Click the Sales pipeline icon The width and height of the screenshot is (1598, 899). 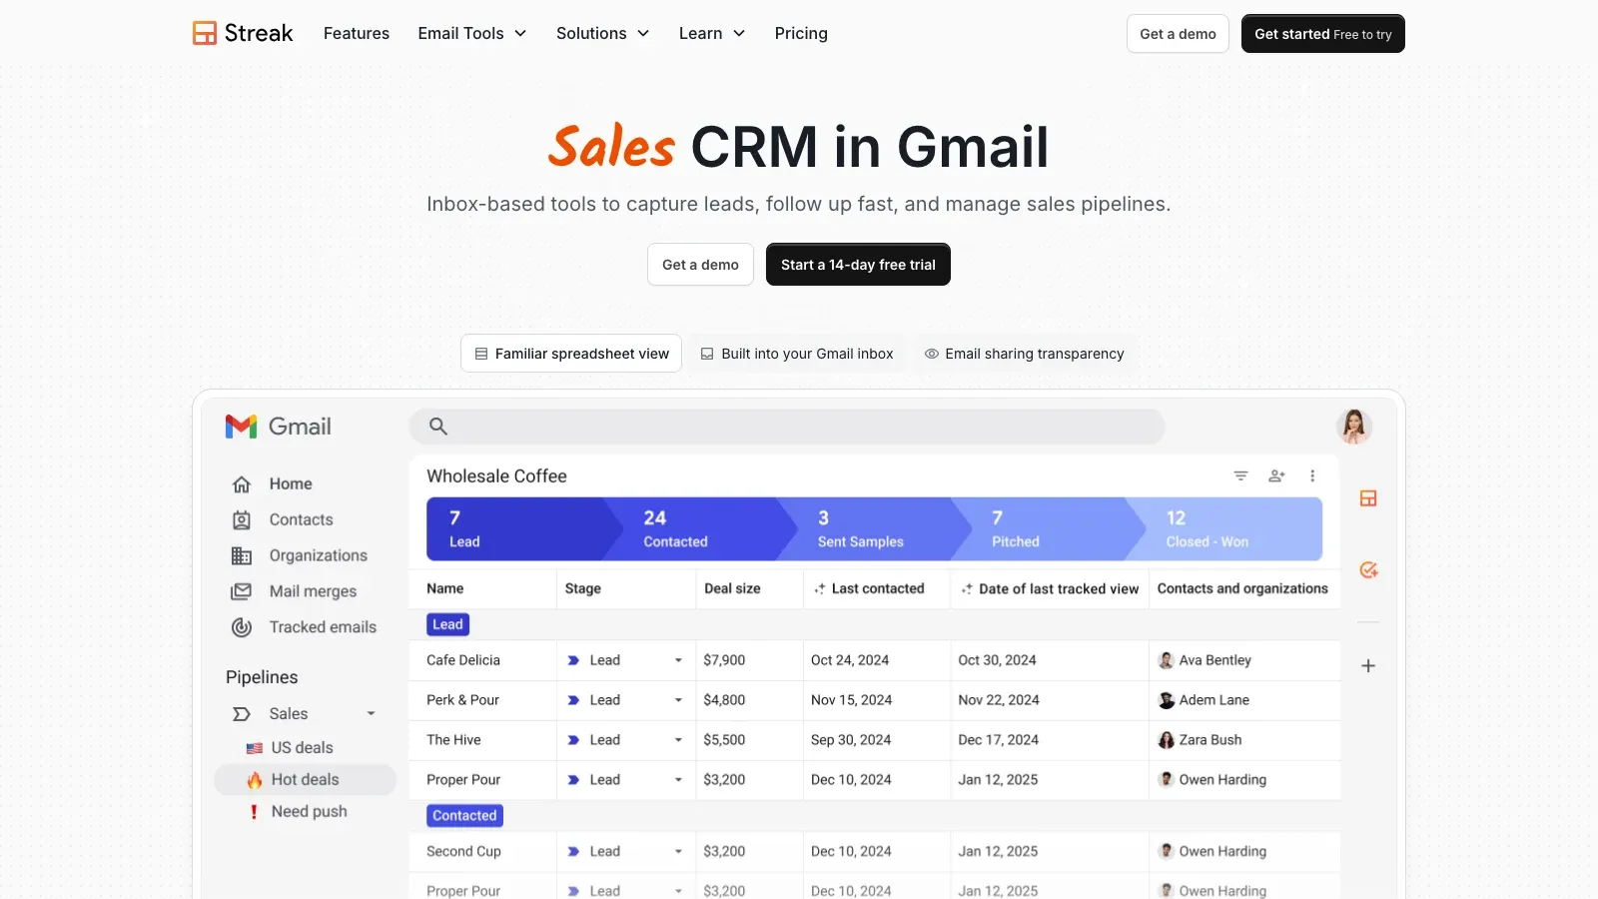tap(242, 714)
